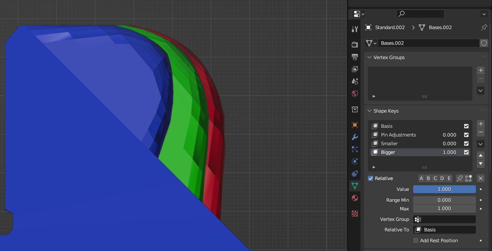Open the Object Data mesh tab
492x251 pixels.
click(x=355, y=185)
